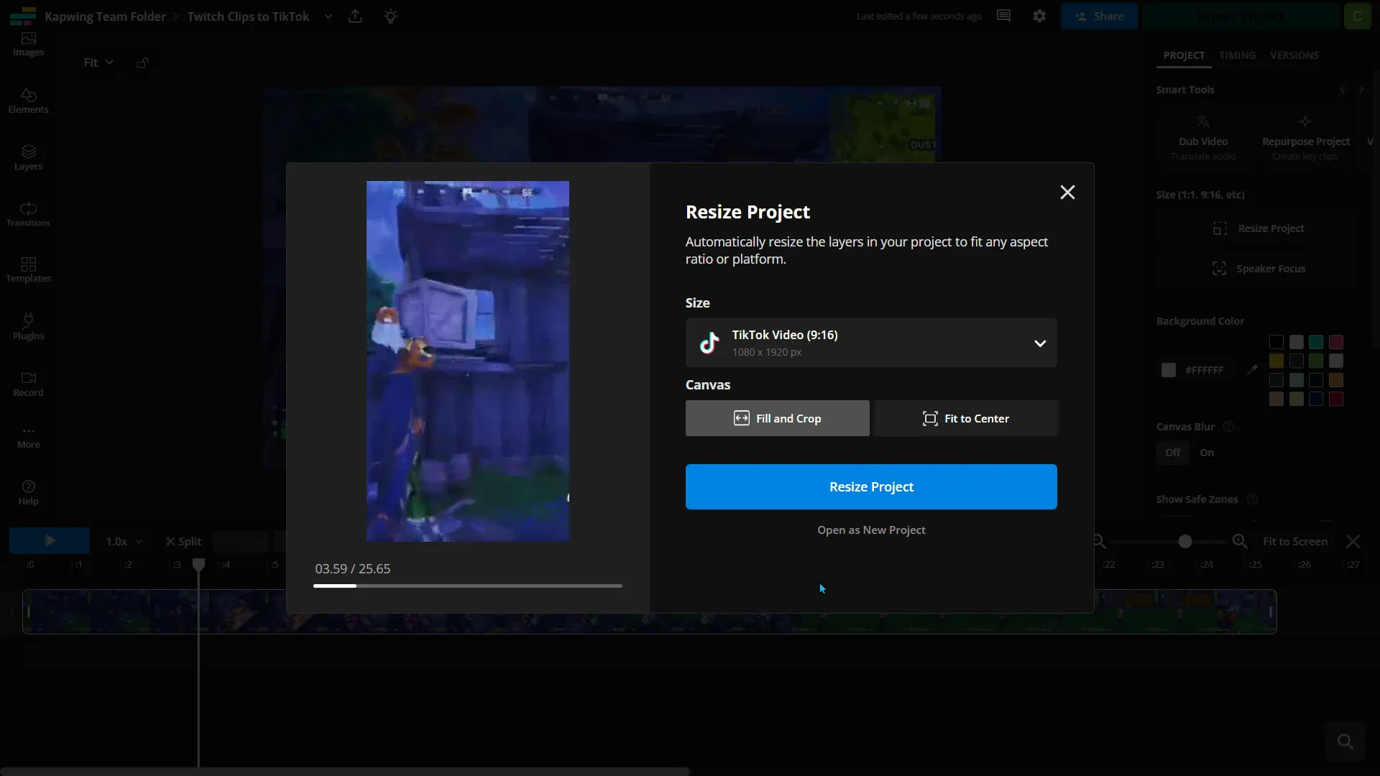Open the Templates sidebar panel
This screenshot has height=776, width=1380.
[28, 270]
